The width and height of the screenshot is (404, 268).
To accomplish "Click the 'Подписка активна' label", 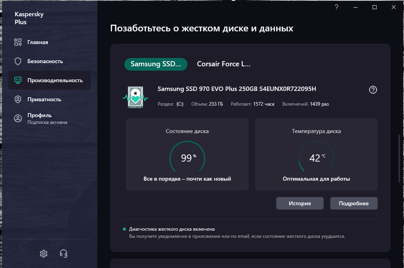I will click(x=47, y=122).
